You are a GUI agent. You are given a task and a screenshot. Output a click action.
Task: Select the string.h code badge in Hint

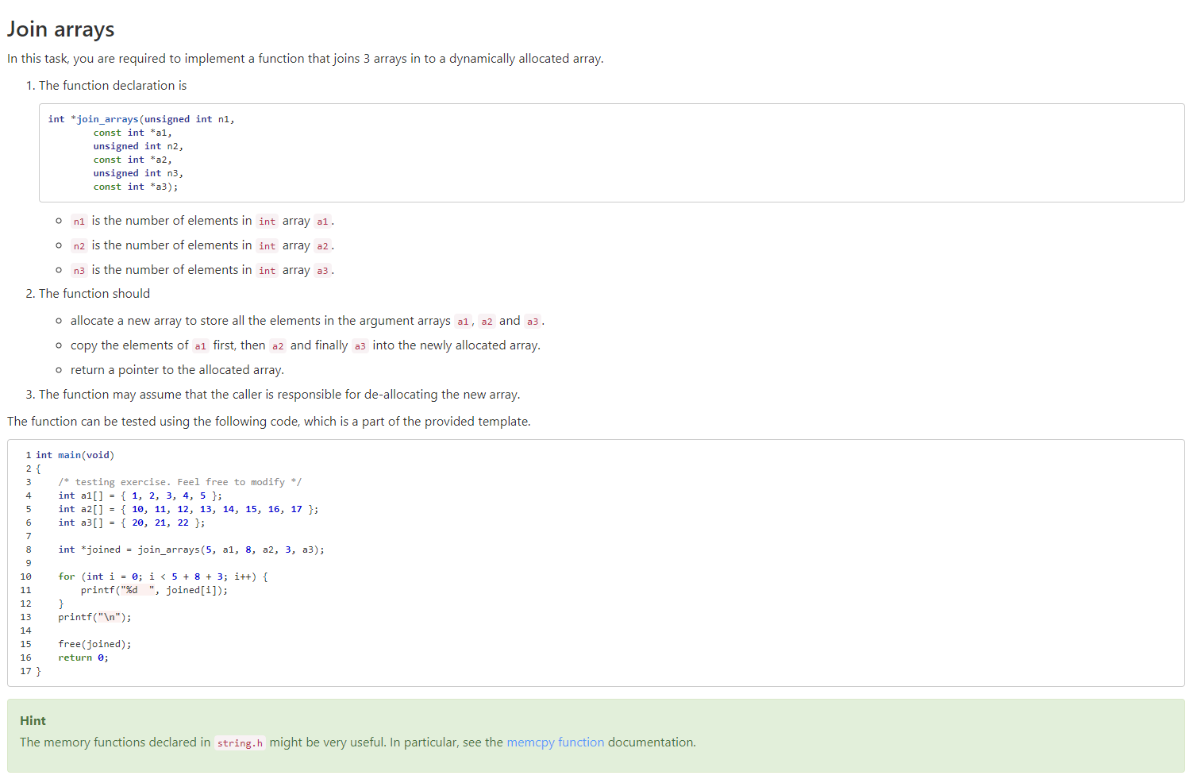tap(240, 742)
